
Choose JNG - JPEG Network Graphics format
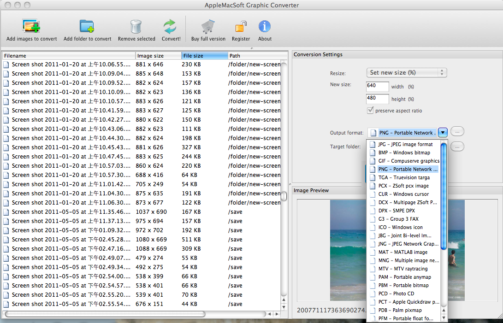pyautogui.click(x=403, y=244)
